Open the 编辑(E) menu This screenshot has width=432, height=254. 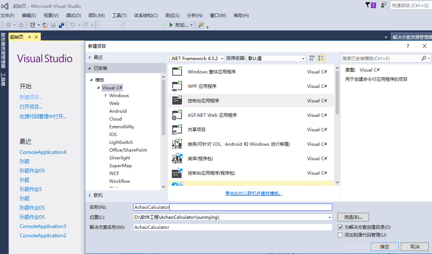coord(29,16)
